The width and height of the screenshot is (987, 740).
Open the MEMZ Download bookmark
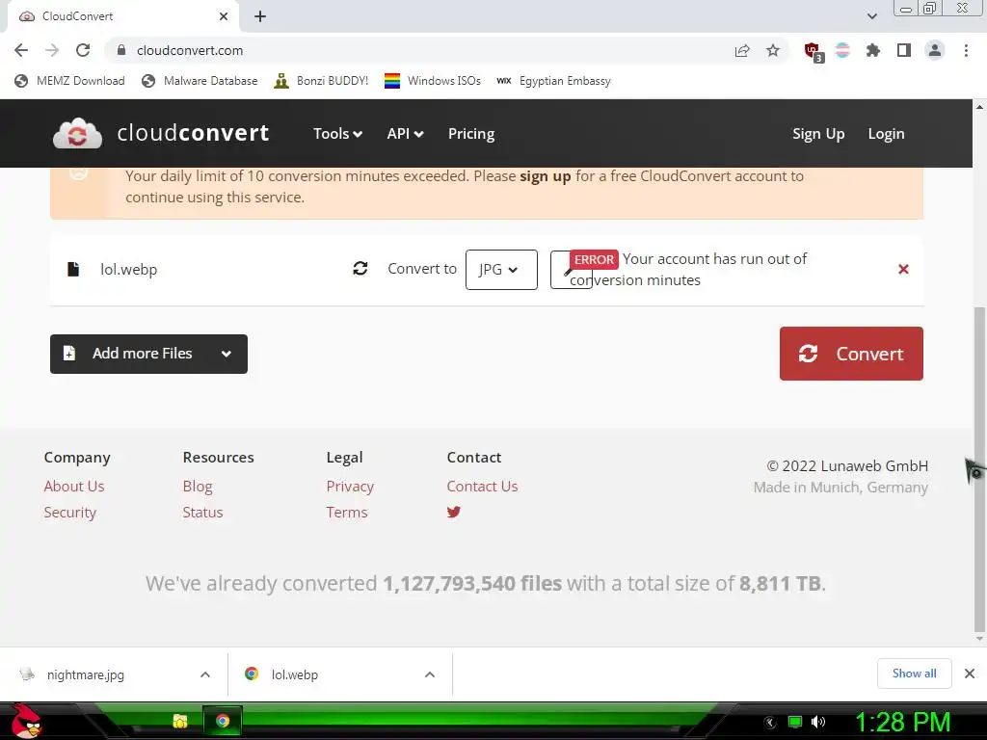69,81
